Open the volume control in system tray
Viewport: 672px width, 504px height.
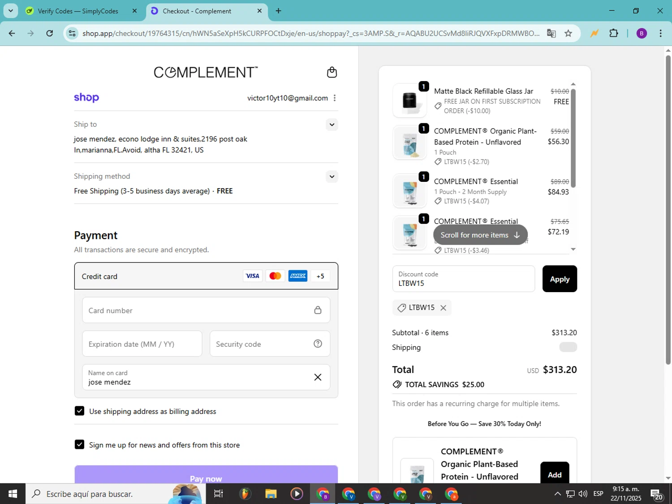pyautogui.click(x=583, y=494)
